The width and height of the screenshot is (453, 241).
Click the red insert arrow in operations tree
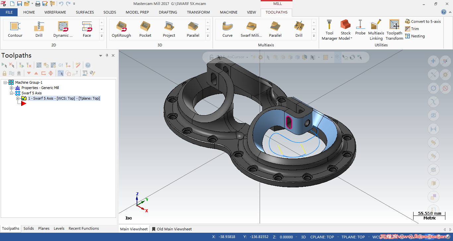pyautogui.click(x=24, y=104)
